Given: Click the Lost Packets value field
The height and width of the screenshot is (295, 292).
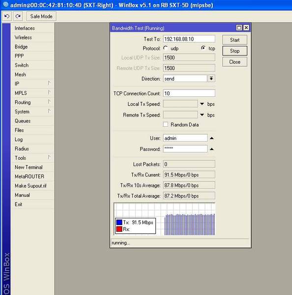Looking at the screenshot, I should pyautogui.click(x=189, y=164).
